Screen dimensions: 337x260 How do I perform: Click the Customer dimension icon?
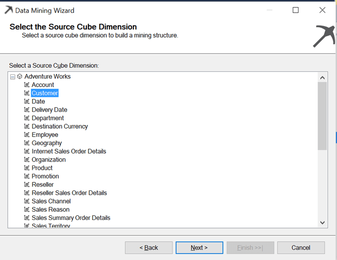(x=26, y=93)
